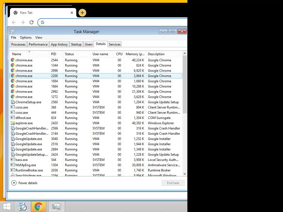The width and height of the screenshot is (283, 212).
Task: Click the Chrome icon for PID 2544
Action: click(13, 60)
